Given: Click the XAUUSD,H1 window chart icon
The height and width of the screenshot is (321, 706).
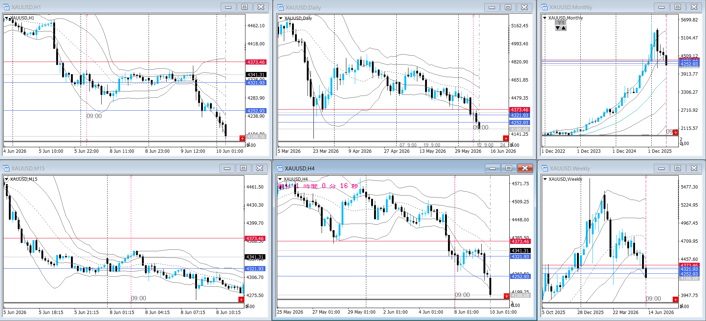Looking at the screenshot, I should pos(6,7).
